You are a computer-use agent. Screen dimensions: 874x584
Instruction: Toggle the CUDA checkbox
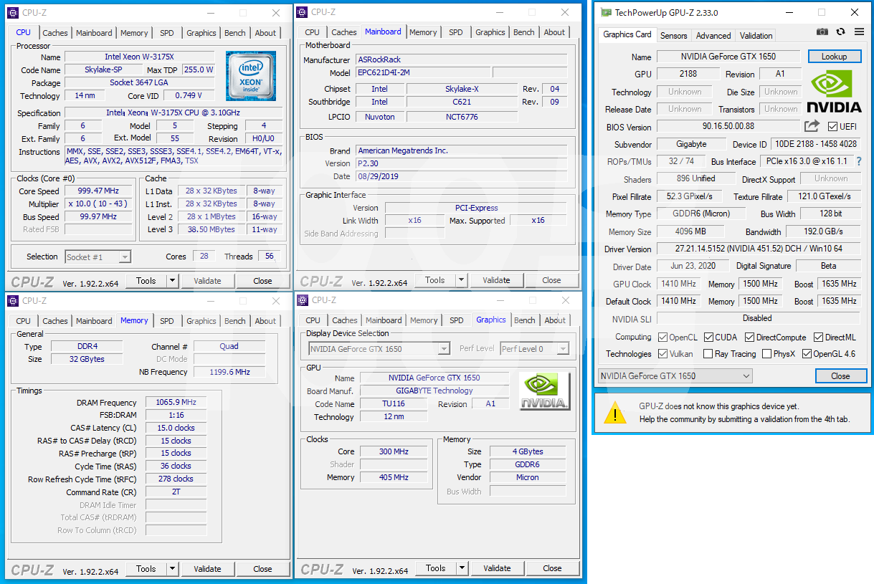tap(708, 337)
